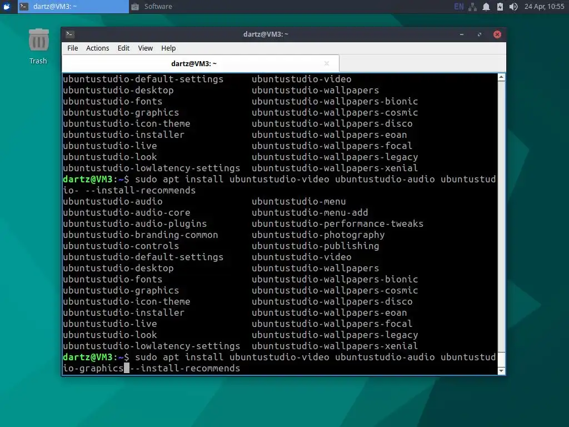
Task: Click the bottom dartz@VM3 prompt text
Action: pyautogui.click(x=96, y=358)
